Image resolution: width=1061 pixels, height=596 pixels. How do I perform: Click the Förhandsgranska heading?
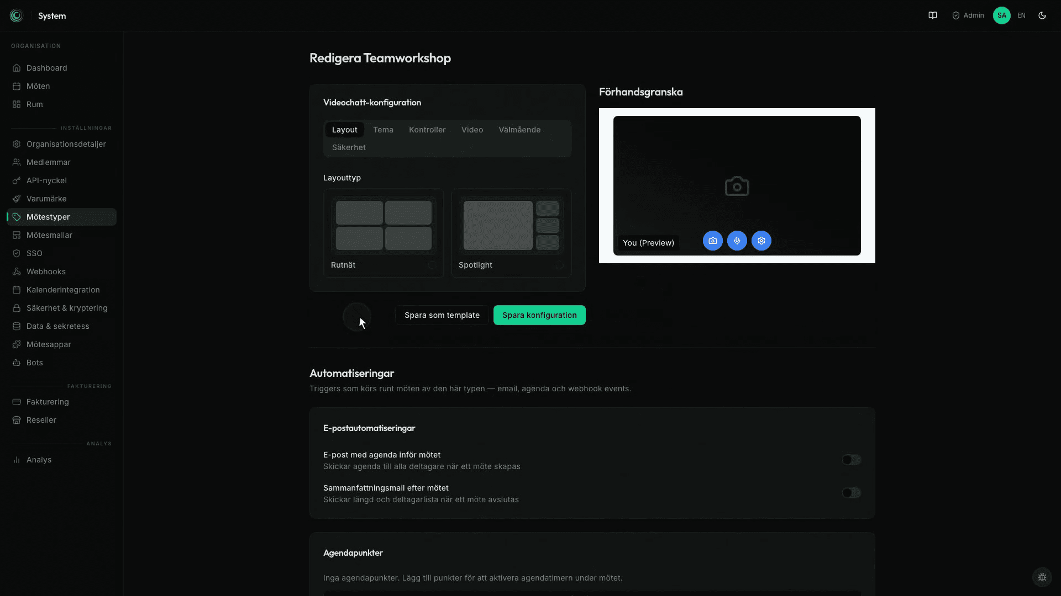click(640, 92)
